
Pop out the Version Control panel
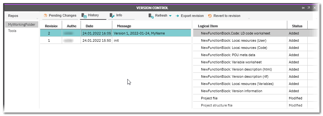point(309,8)
